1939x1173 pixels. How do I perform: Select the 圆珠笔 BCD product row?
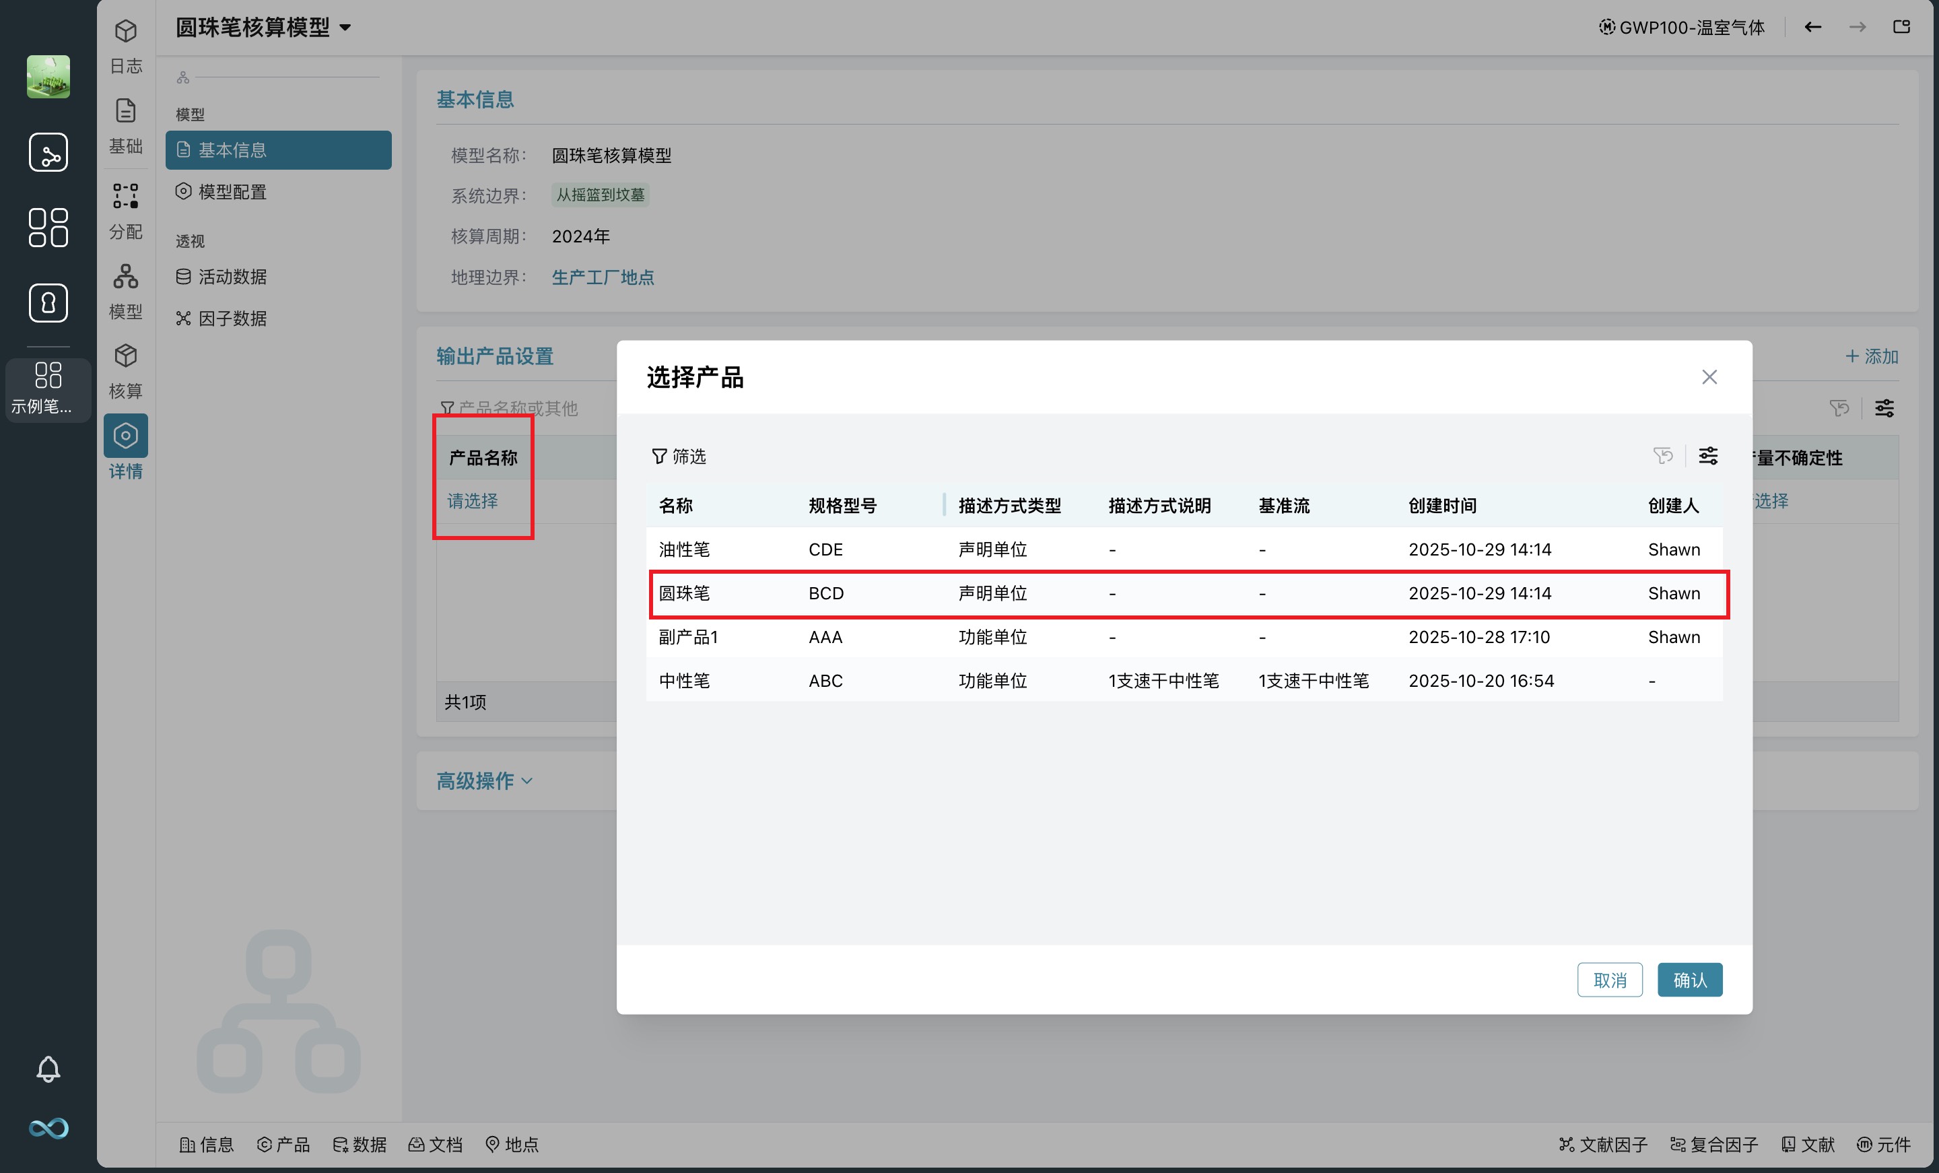click(1188, 594)
